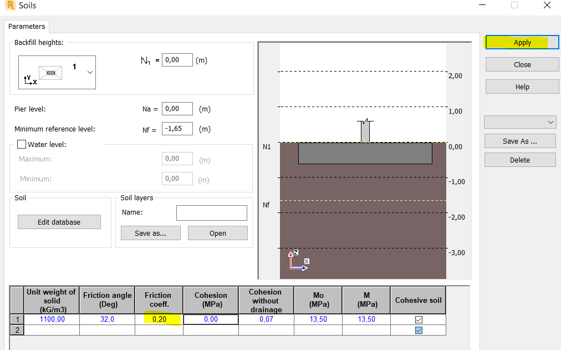Uncheck Cohesive soil for soil layer 2

417,329
